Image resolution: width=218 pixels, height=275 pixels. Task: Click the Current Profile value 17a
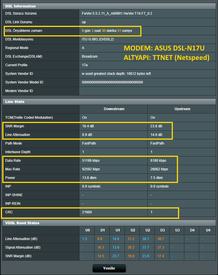[x=85, y=65]
